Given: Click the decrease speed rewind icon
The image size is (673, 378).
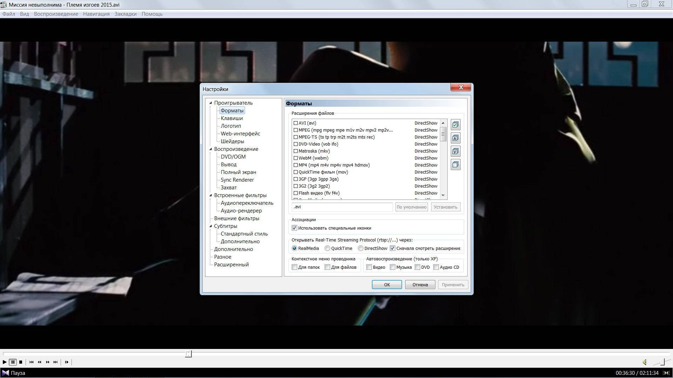Looking at the screenshot, I should 39,362.
